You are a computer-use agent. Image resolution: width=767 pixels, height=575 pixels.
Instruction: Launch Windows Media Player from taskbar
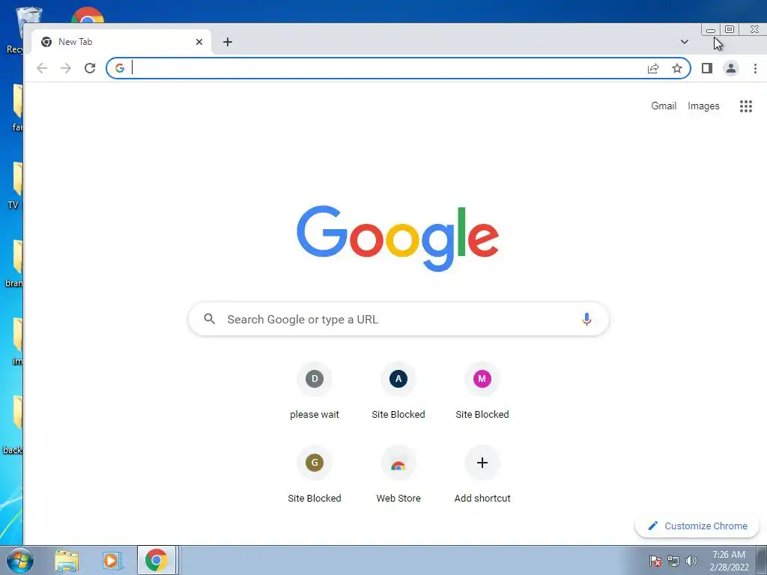click(112, 561)
